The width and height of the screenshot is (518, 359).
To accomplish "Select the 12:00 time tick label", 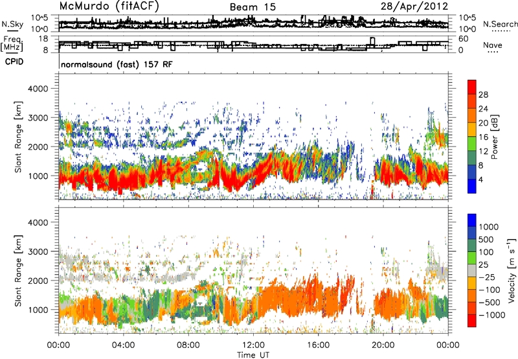I will tap(253, 345).
